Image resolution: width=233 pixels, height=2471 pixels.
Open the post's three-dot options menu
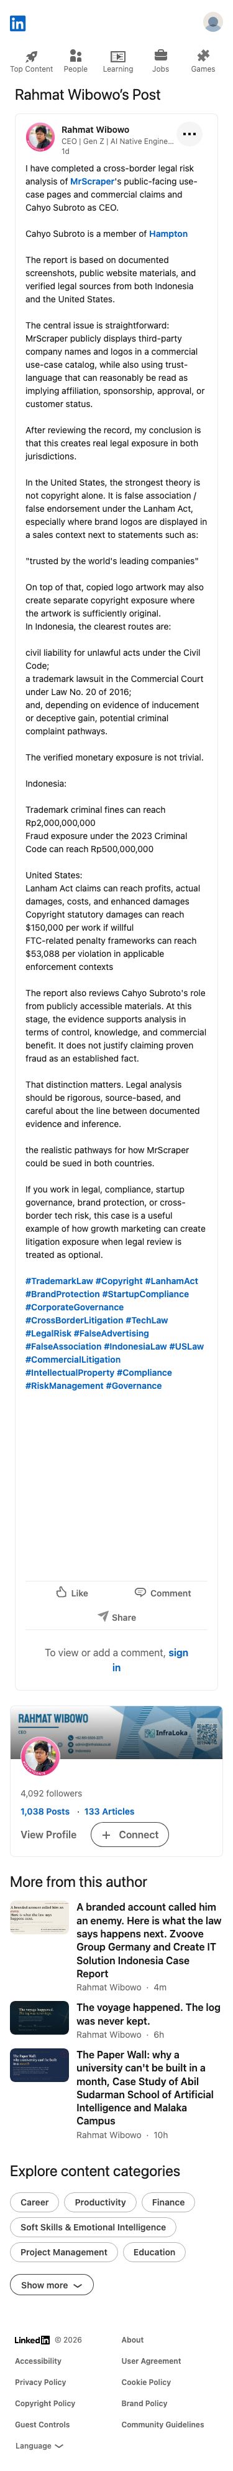[189, 134]
